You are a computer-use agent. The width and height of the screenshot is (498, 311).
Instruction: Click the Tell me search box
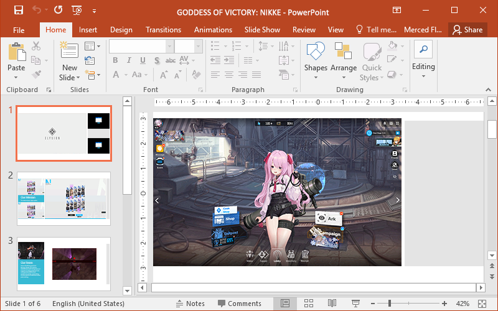point(377,30)
